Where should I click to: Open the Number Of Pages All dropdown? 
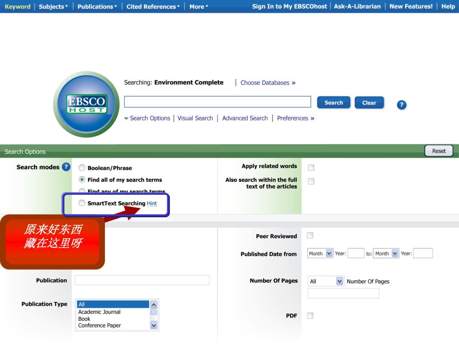coord(326,281)
